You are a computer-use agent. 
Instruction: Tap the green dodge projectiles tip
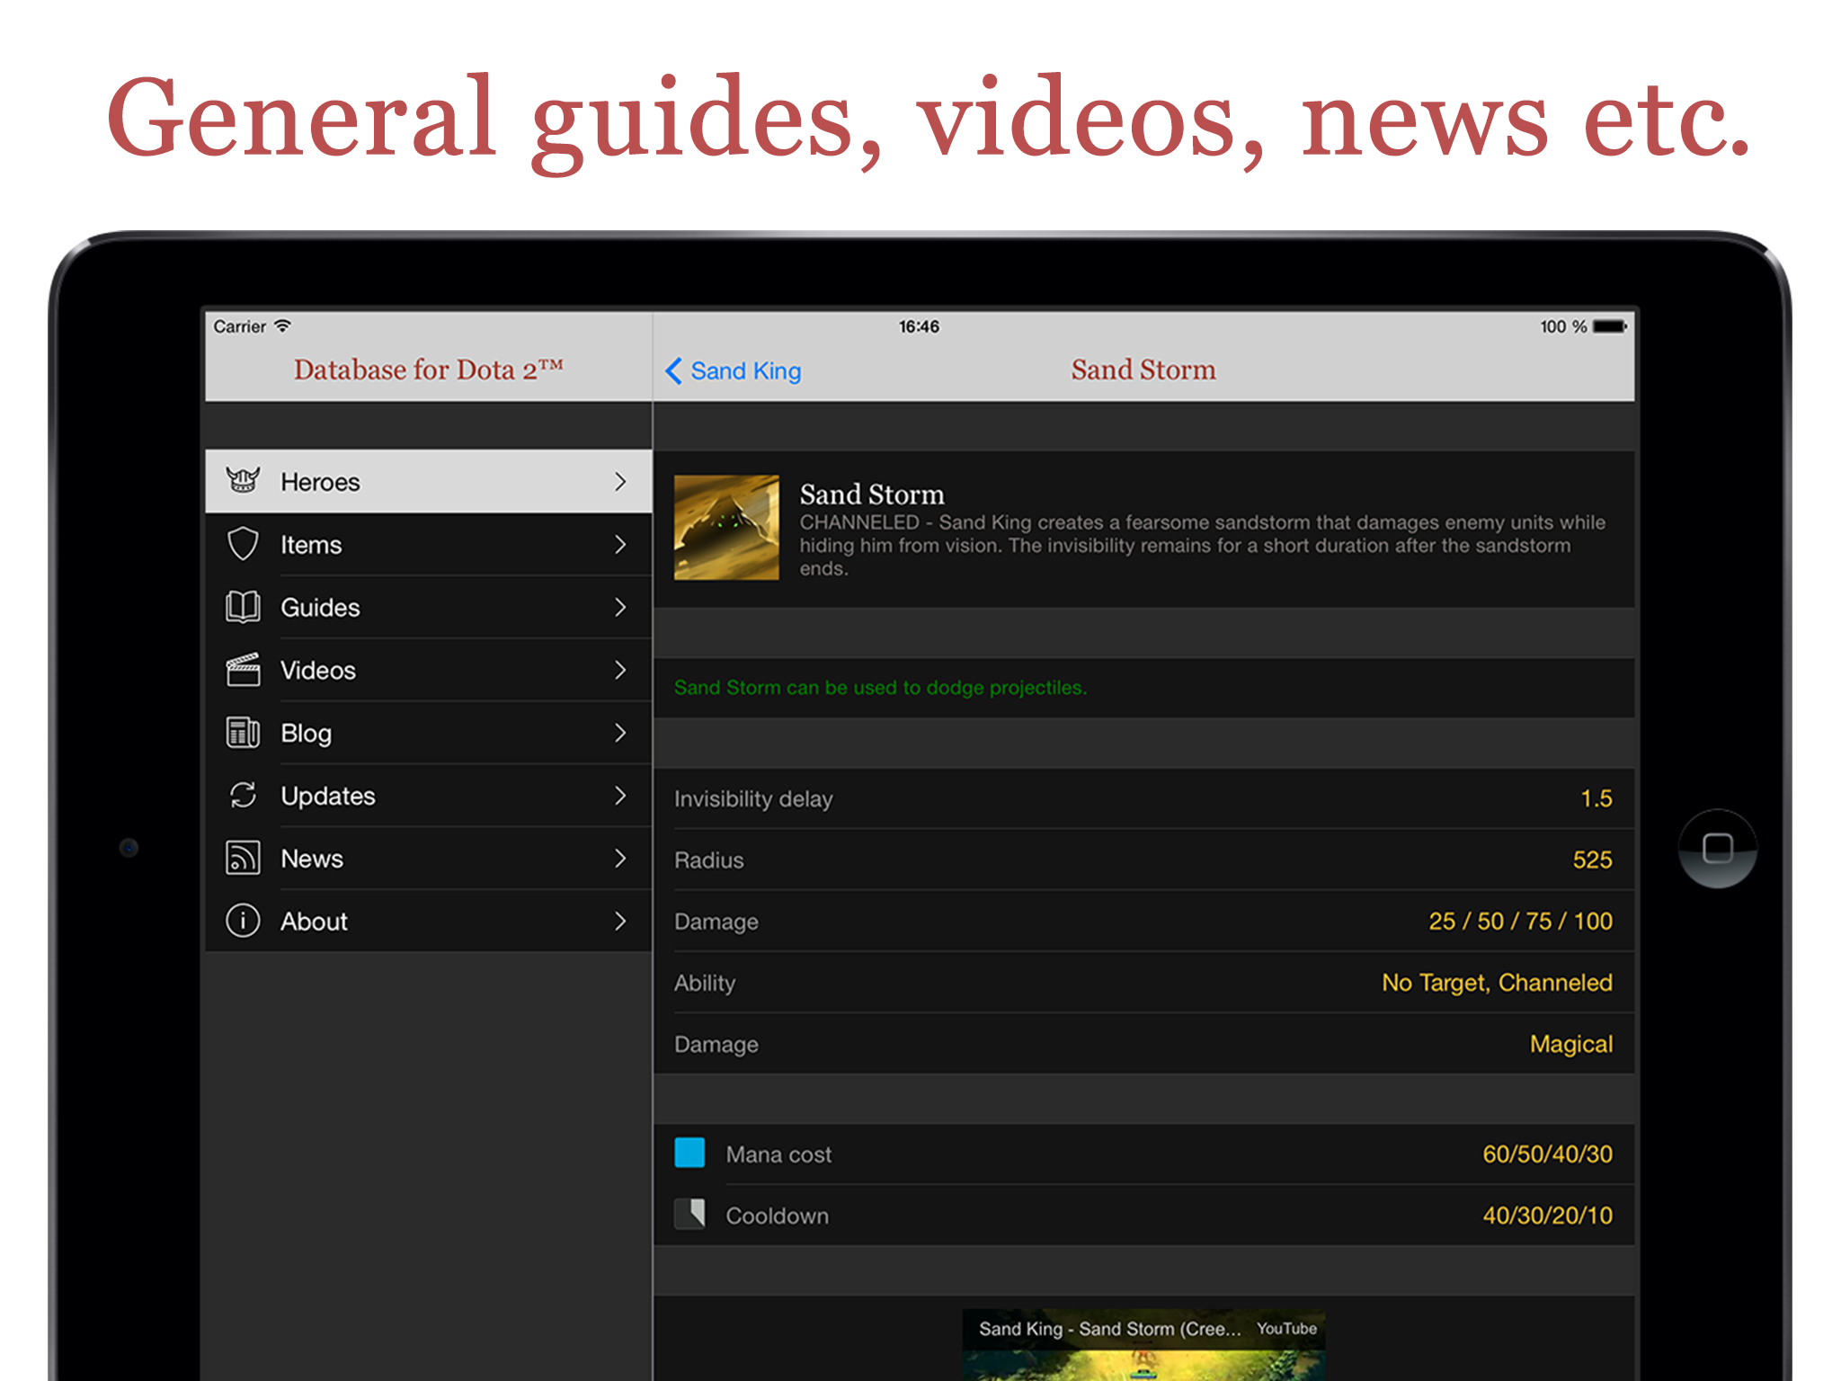(880, 688)
